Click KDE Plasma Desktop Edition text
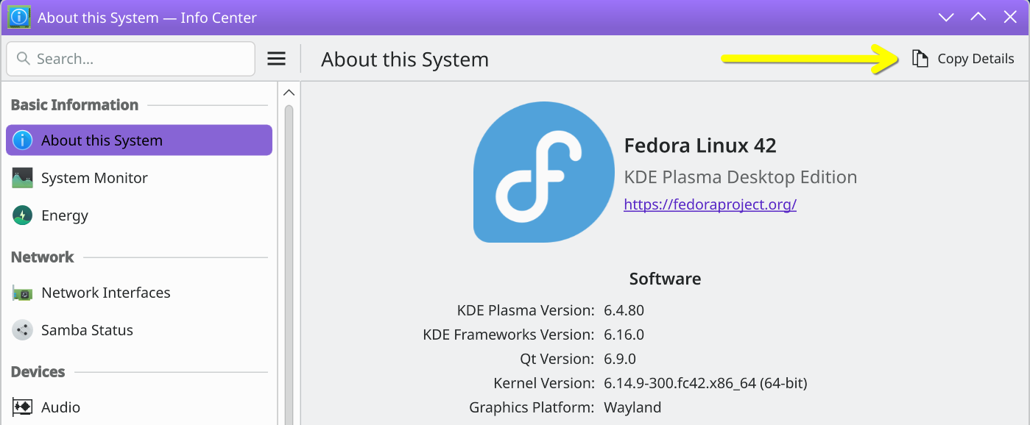 click(x=741, y=177)
